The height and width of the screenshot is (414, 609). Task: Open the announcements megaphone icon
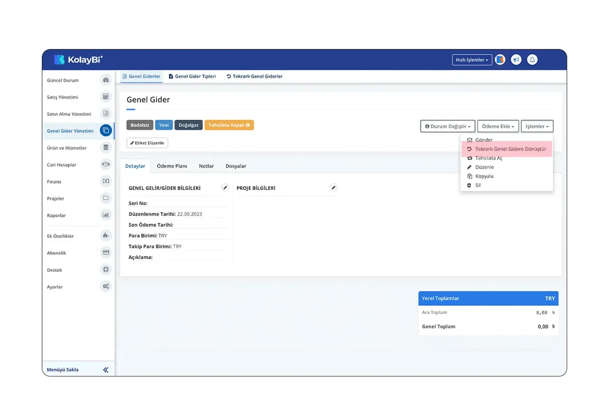pyautogui.click(x=516, y=59)
